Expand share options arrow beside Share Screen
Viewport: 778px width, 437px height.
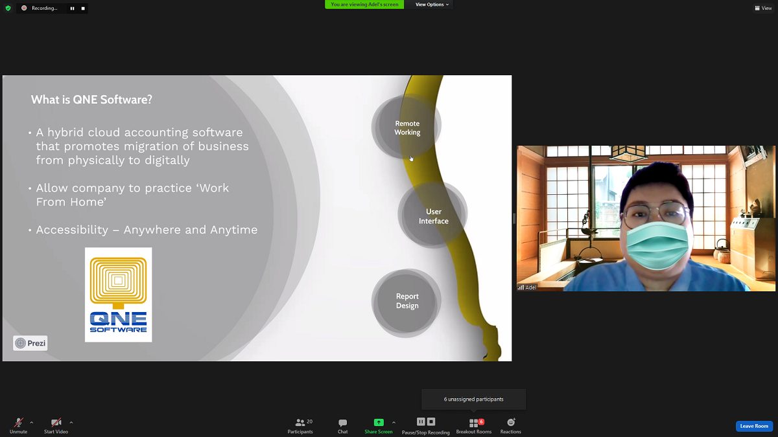[x=394, y=423]
